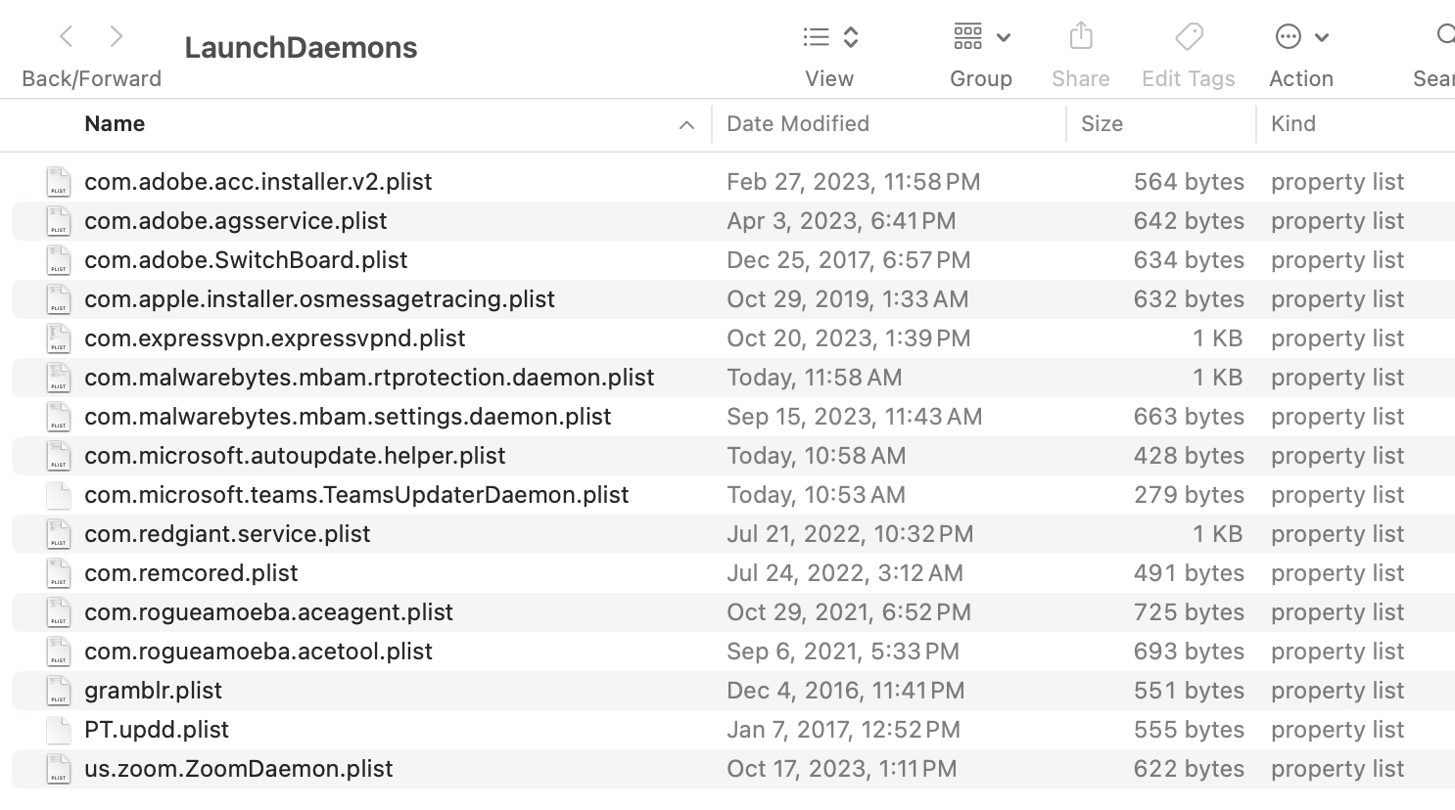Click the Back arrow icon

(67, 37)
